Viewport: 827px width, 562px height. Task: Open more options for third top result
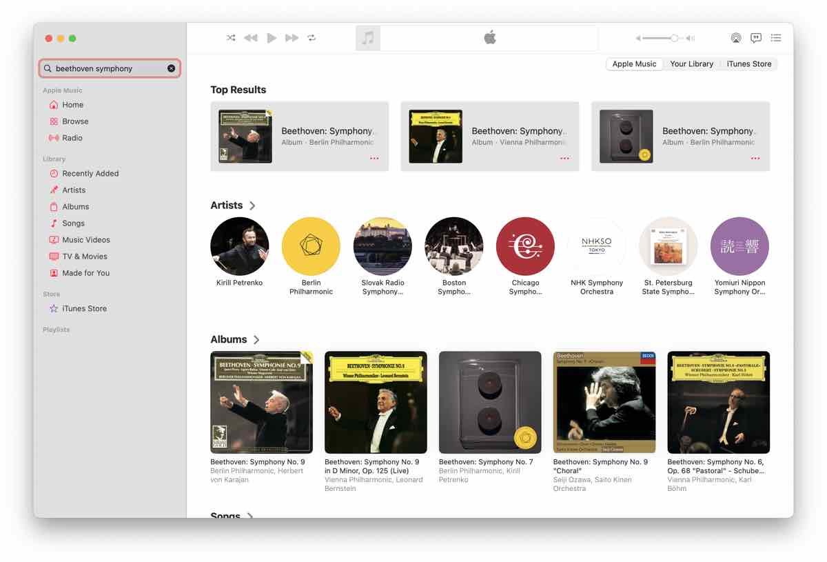(755, 159)
